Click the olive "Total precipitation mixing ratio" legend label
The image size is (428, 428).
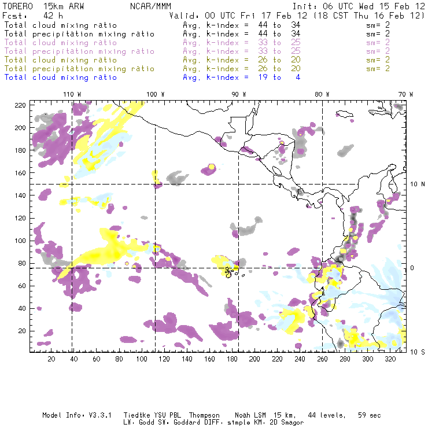(x=79, y=68)
